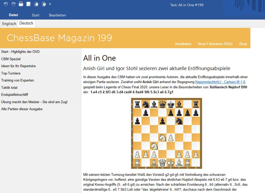Go to Alle Partien dieser Ausgabe
The height and width of the screenshot is (193, 265).
point(22,109)
